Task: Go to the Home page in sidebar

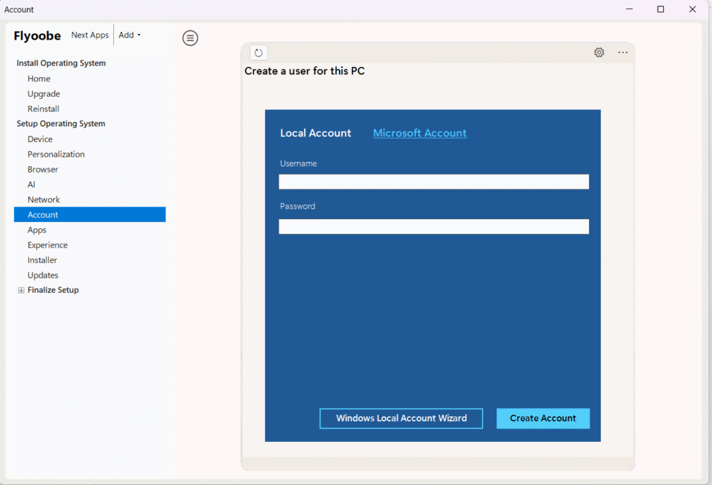Action: tap(39, 79)
